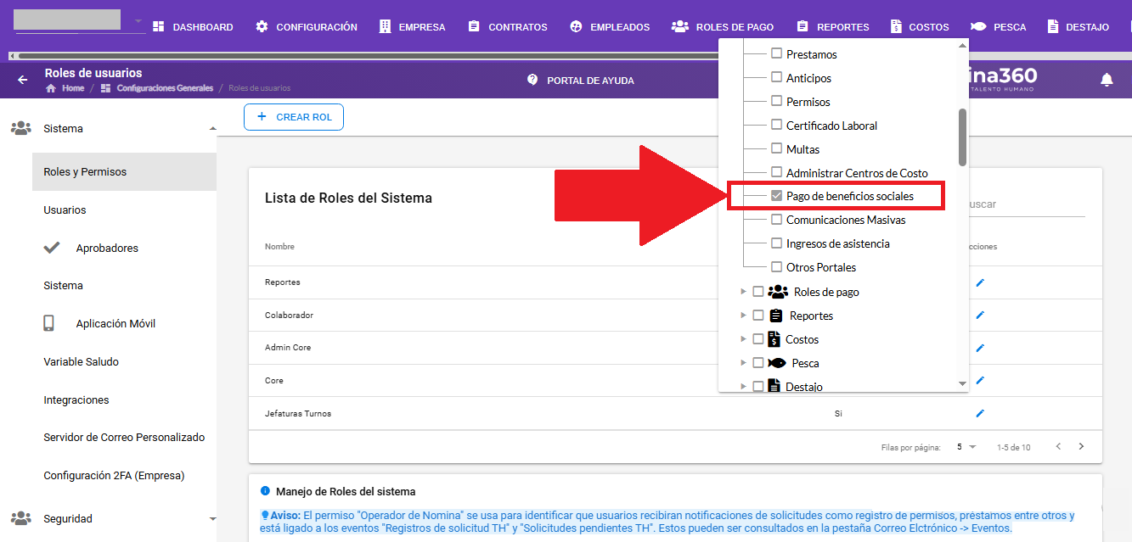
Task: Expand the Roles de pago tree node
Action: [x=744, y=292]
